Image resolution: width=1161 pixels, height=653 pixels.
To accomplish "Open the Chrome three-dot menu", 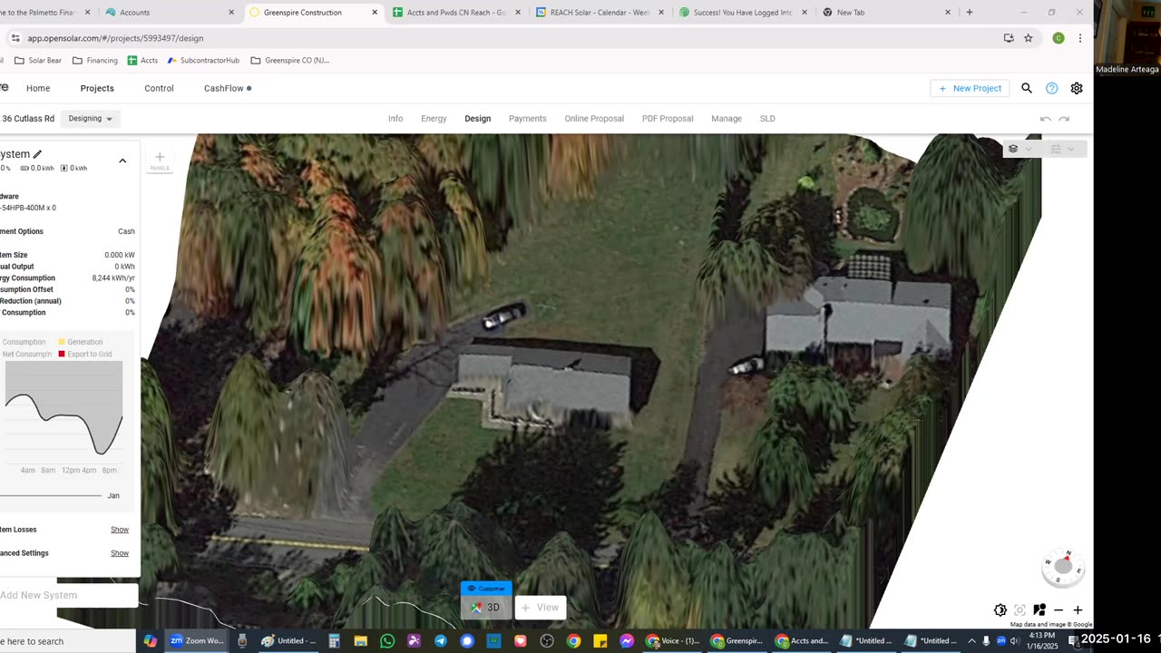I will pyautogui.click(x=1079, y=38).
